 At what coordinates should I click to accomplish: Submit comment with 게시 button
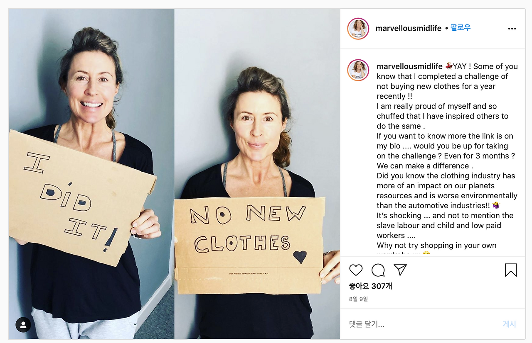[x=509, y=324]
